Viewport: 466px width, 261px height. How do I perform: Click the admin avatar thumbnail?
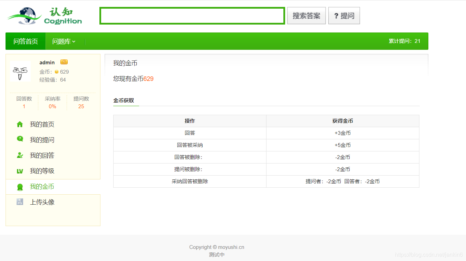(x=20, y=72)
